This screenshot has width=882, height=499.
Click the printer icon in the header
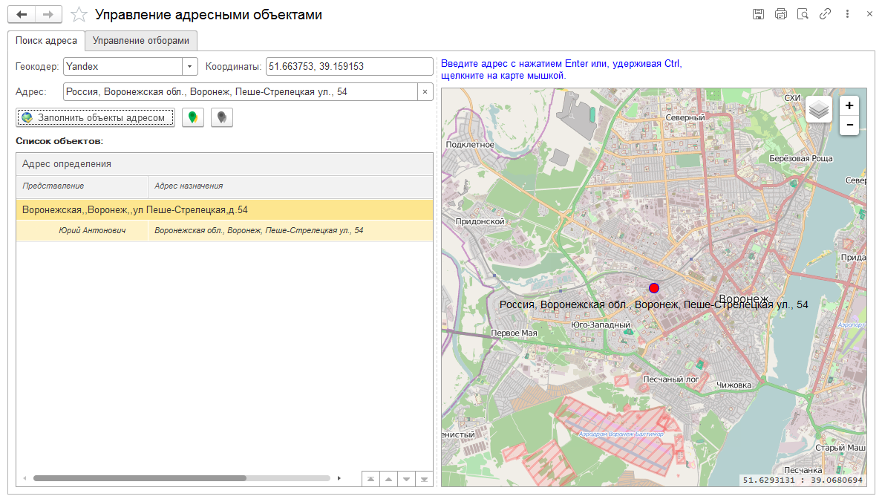click(780, 14)
